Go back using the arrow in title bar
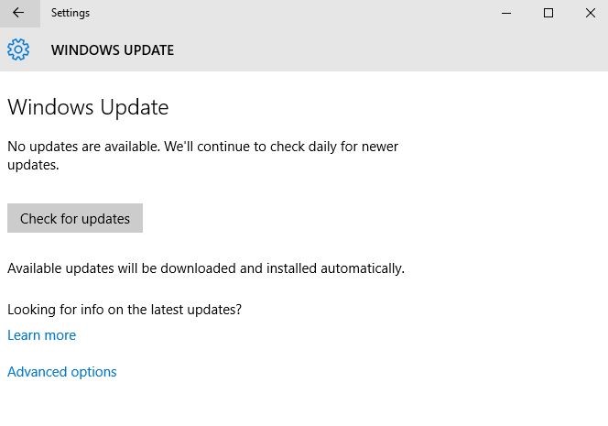Viewport: 608px width, 426px height. pyautogui.click(x=18, y=13)
